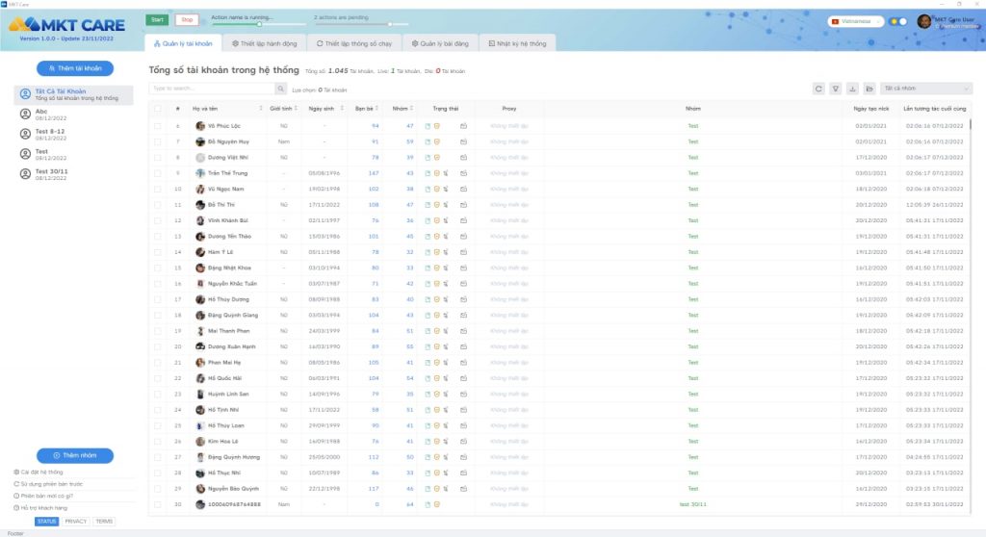
Task: Click the Test 30/11 group user icon
Action: click(x=25, y=173)
